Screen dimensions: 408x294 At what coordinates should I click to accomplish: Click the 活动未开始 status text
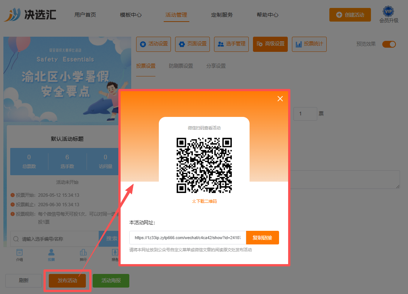[67, 182]
